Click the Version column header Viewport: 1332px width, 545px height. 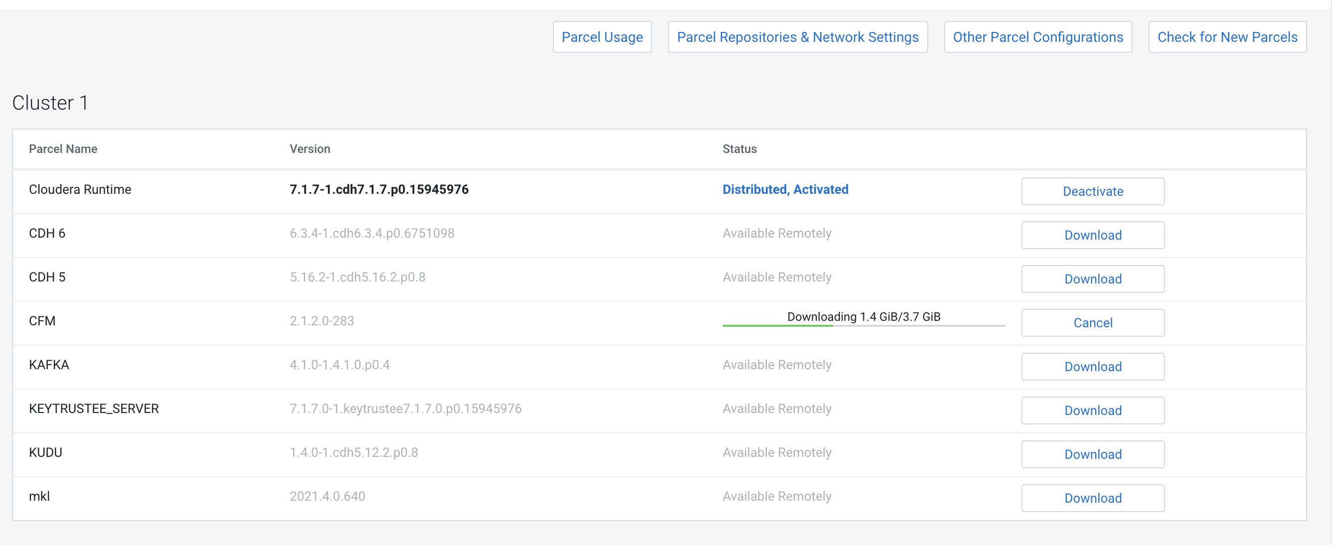click(x=310, y=149)
